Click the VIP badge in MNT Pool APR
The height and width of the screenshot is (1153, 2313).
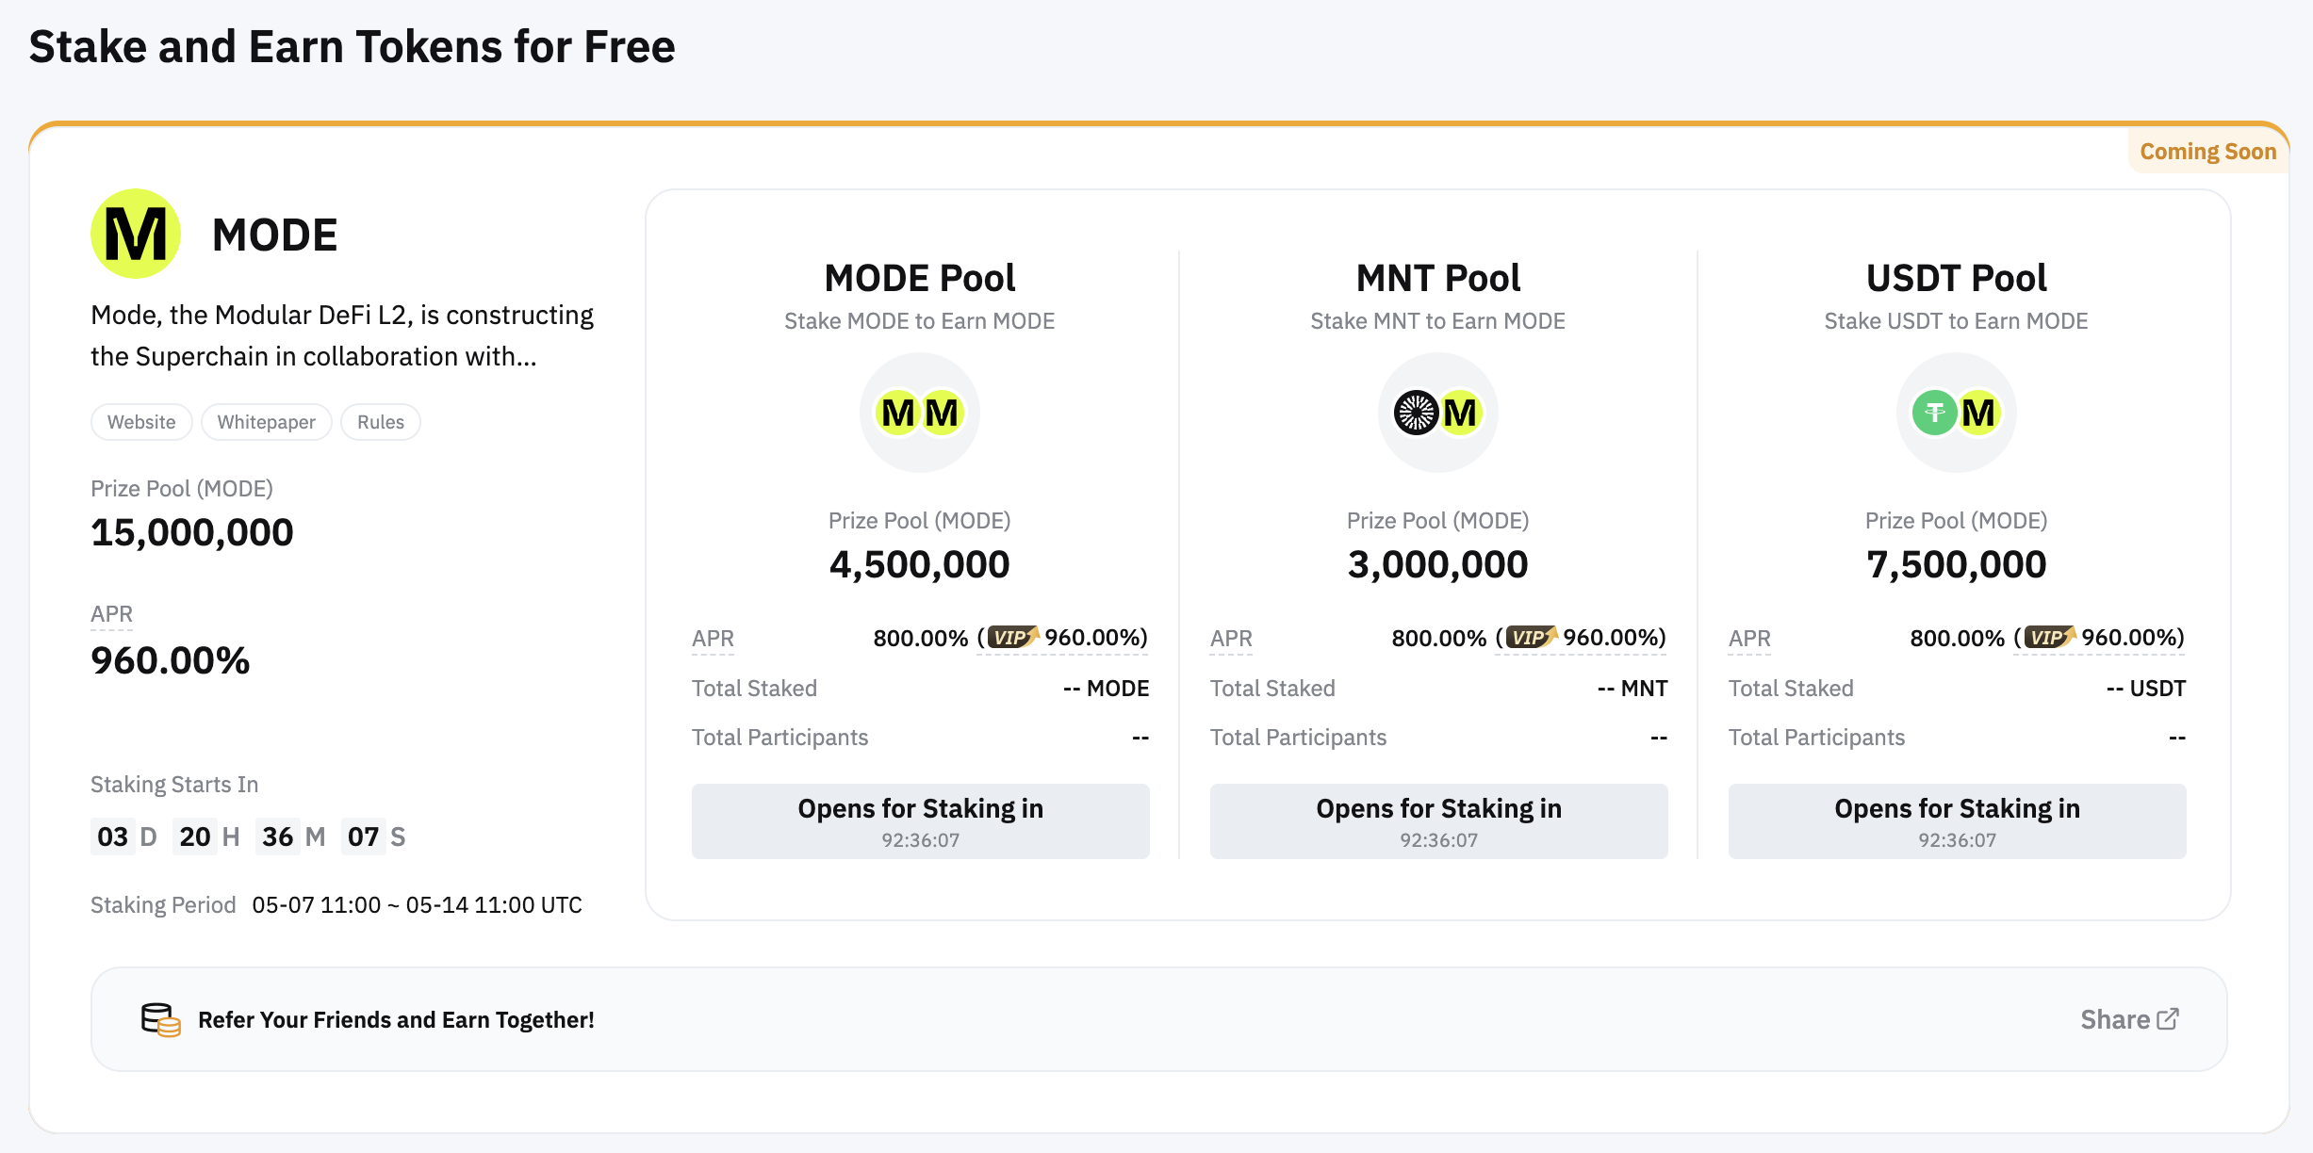click(x=1531, y=638)
